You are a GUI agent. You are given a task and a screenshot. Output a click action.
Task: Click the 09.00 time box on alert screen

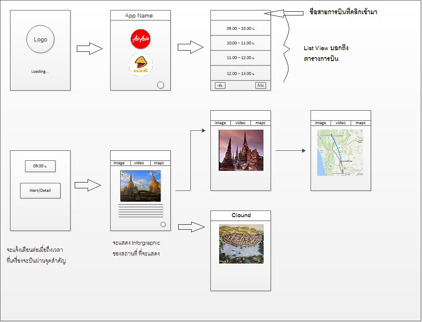pos(40,166)
